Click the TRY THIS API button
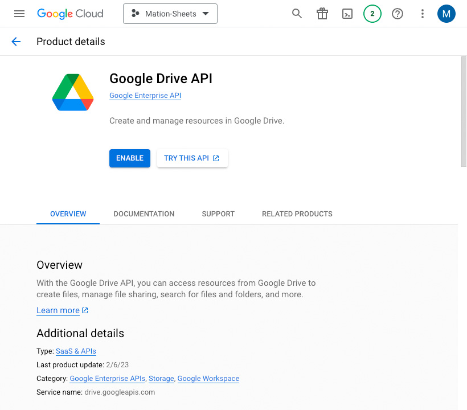Image resolution: width=467 pixels, height=410 pixels. point(192,158)
